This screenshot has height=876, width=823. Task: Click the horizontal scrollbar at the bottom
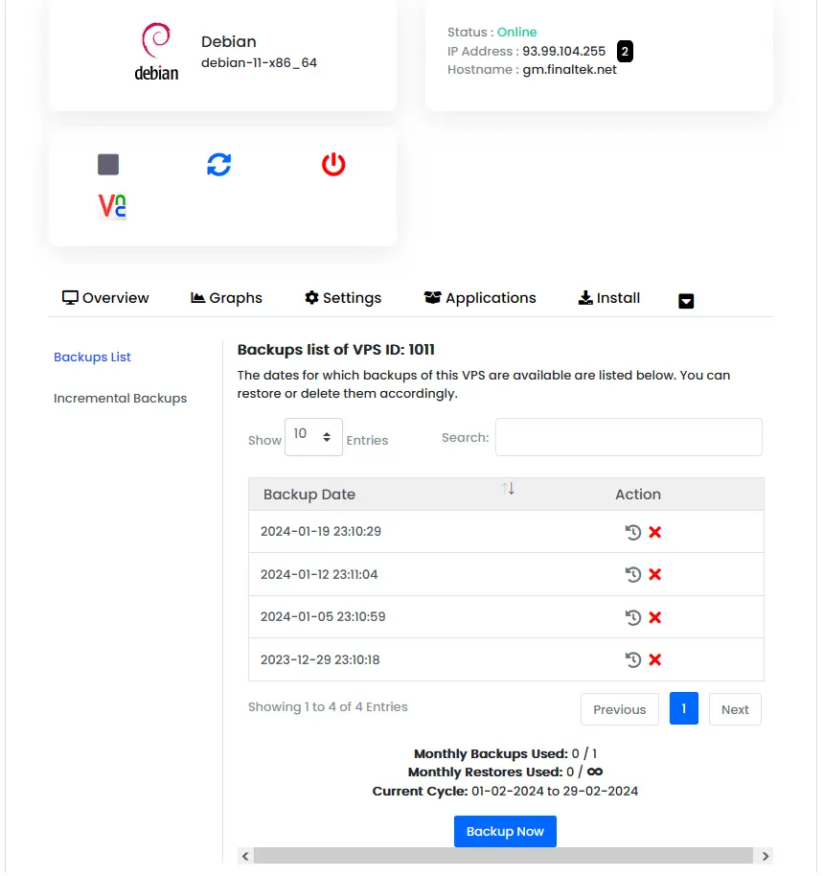point(505,856)
